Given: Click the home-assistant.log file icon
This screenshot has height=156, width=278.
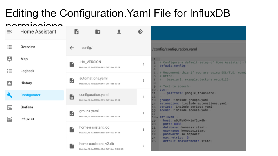Looking at the screenshot, I should [72, 130].
